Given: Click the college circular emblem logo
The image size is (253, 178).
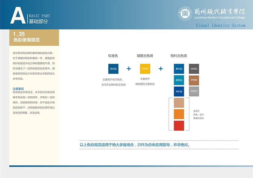Looking at the screenshot, I should 185,14.
